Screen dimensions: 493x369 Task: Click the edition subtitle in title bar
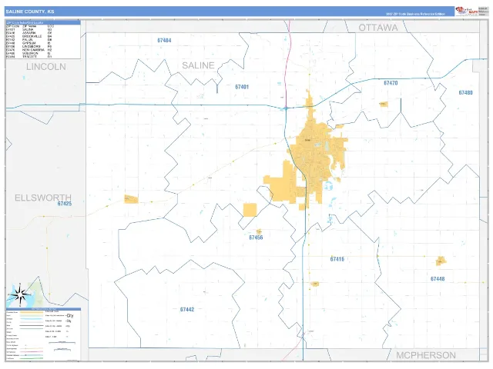coord(415,14)
